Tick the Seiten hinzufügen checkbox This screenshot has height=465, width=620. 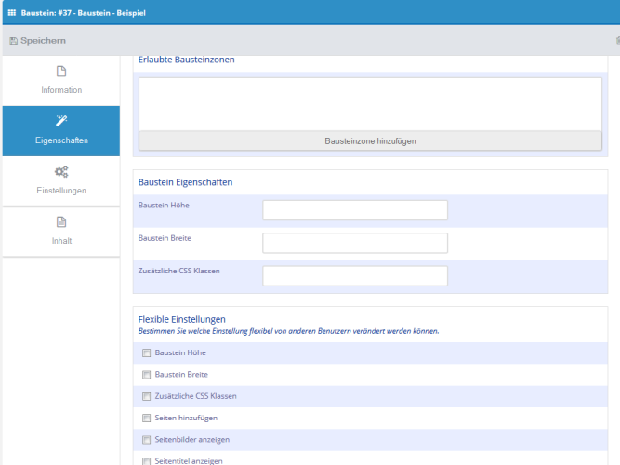tap(147, 418)
